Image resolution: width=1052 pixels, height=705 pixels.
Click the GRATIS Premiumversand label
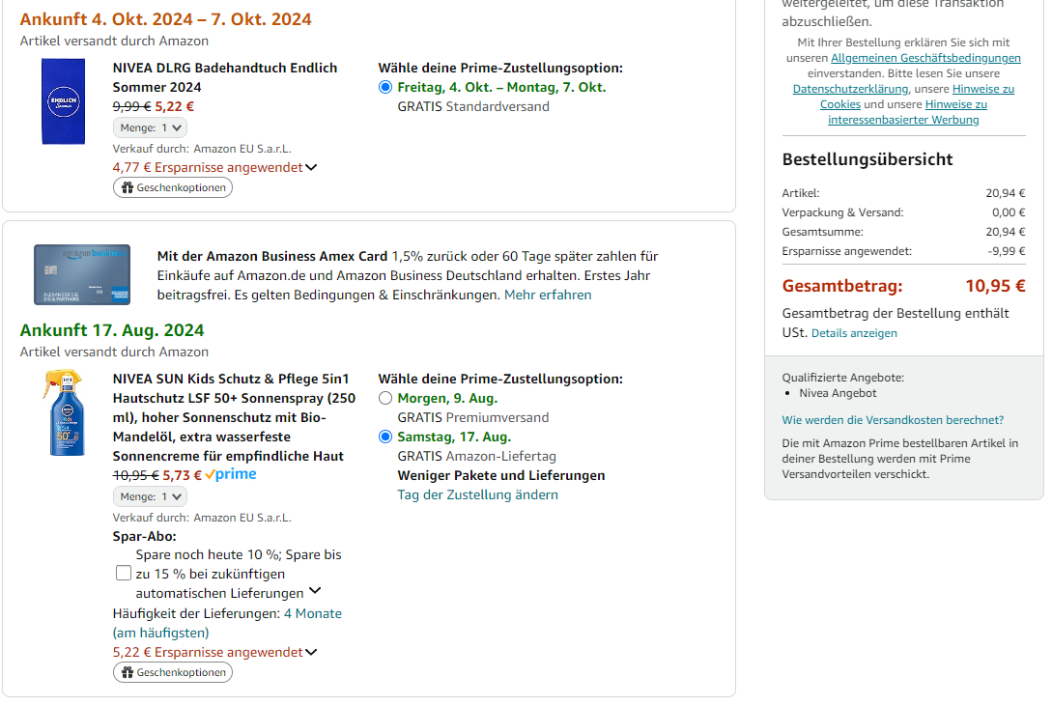click(473, 418)
